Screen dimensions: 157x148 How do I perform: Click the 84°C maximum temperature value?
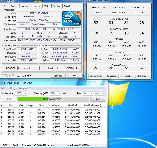point(96,56)
